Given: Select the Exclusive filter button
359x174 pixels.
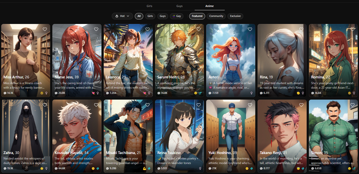Looking at the screenshot, I should pyautogui.click(x=235, y=16).
